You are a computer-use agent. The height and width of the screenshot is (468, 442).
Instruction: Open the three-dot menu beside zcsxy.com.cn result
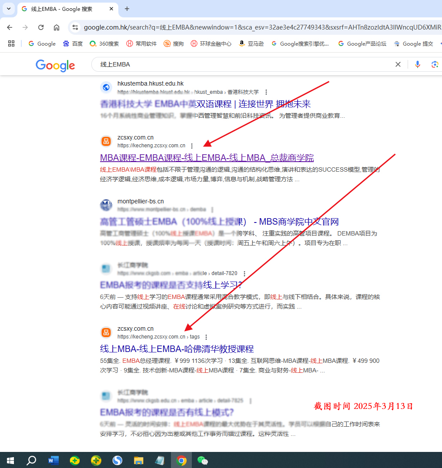[191, 146]
